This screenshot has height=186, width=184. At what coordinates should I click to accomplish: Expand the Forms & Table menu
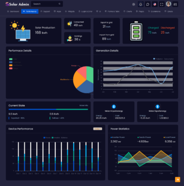[x=112, y=11]
